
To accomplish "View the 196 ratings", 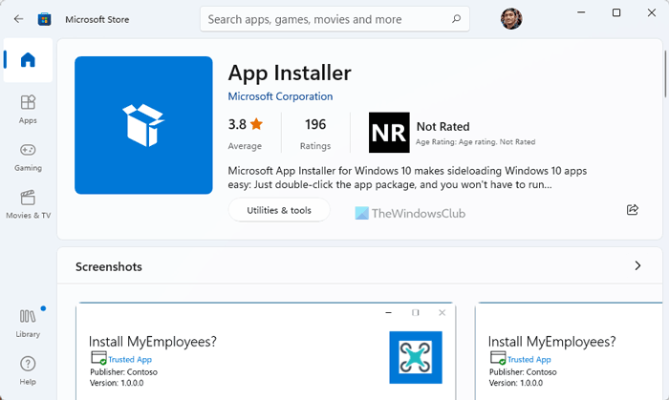I will (315, 133).
